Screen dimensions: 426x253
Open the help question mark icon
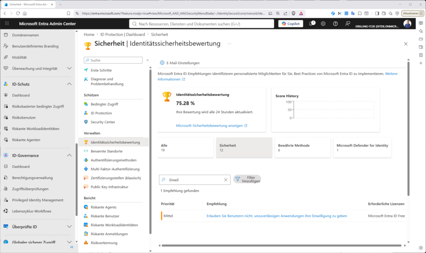[x=335, y=24]
